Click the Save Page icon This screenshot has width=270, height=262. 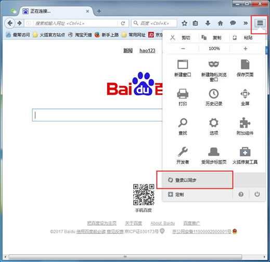[245, 64]
